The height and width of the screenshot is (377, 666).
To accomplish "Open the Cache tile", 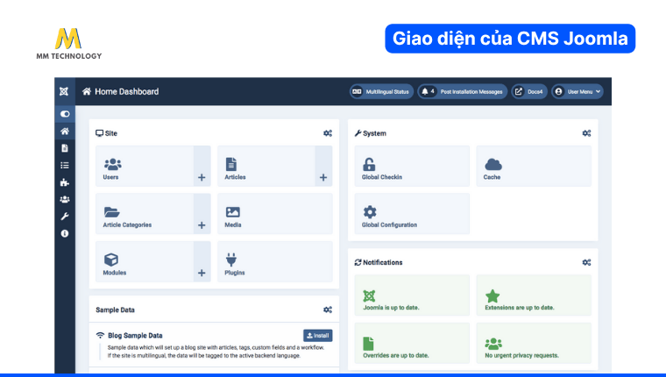I will (x=534, y=167).
